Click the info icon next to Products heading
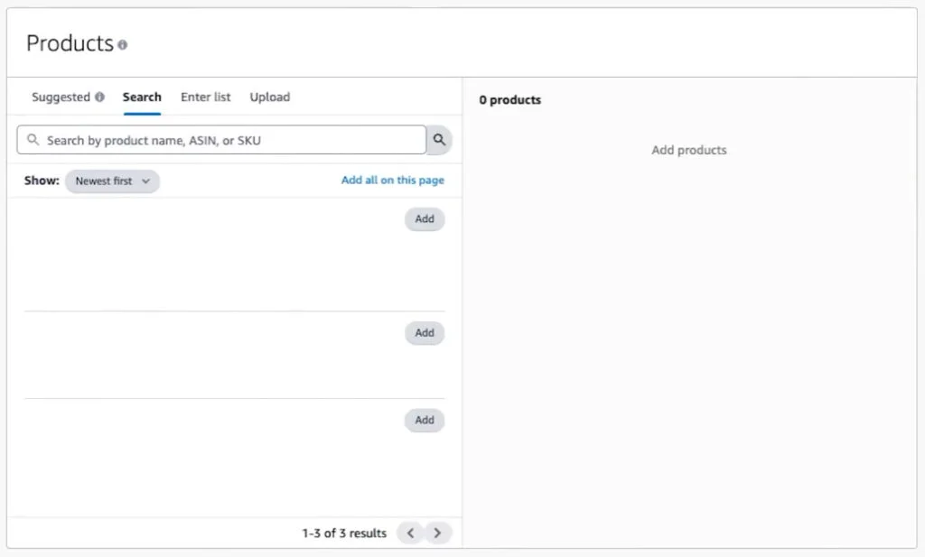 (123, 43)
